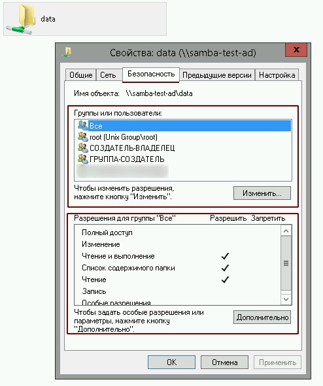323x386 pixels.
Task: Open the Сеть tab
Action: point(108,75)
